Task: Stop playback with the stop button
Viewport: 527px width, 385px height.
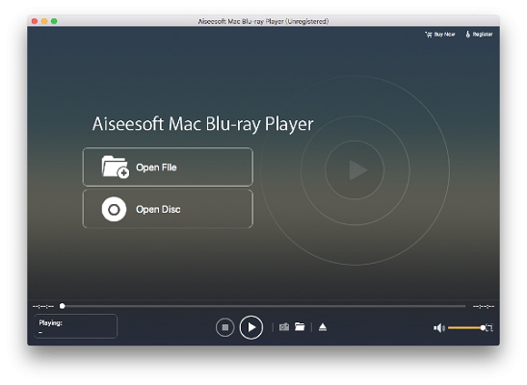Action: 224,327
